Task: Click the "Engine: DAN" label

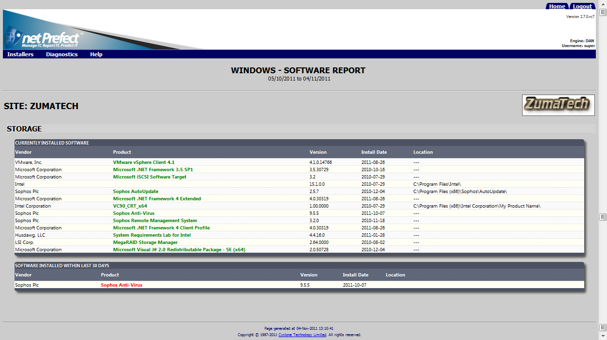Action: tap(582, 41)
